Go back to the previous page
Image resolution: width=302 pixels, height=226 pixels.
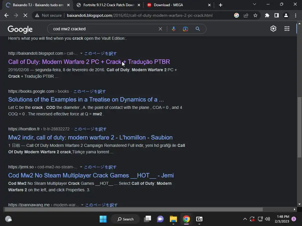point(6,15)
